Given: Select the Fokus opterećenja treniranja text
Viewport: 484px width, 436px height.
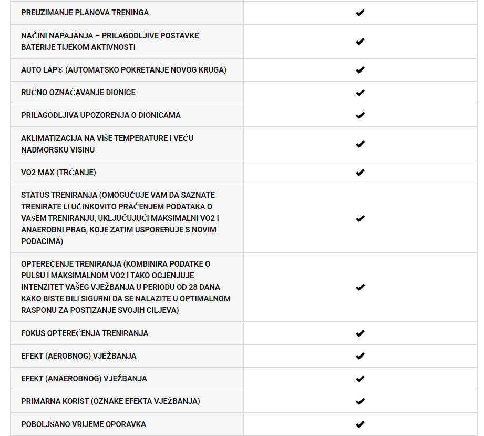Looking at the screenshot, I should (x=85, y=333).
